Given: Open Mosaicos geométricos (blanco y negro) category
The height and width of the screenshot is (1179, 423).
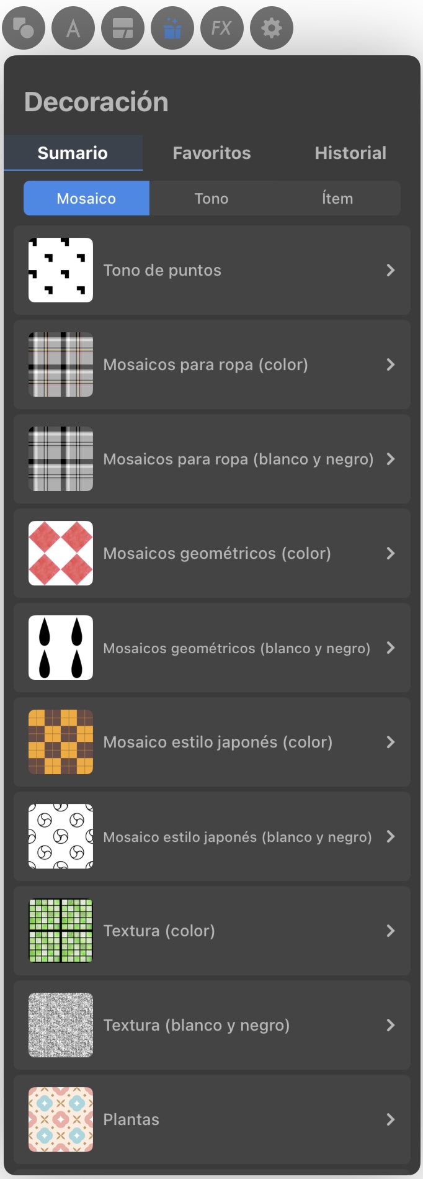Looking at the screenshot, I should (x=212, y=648).
